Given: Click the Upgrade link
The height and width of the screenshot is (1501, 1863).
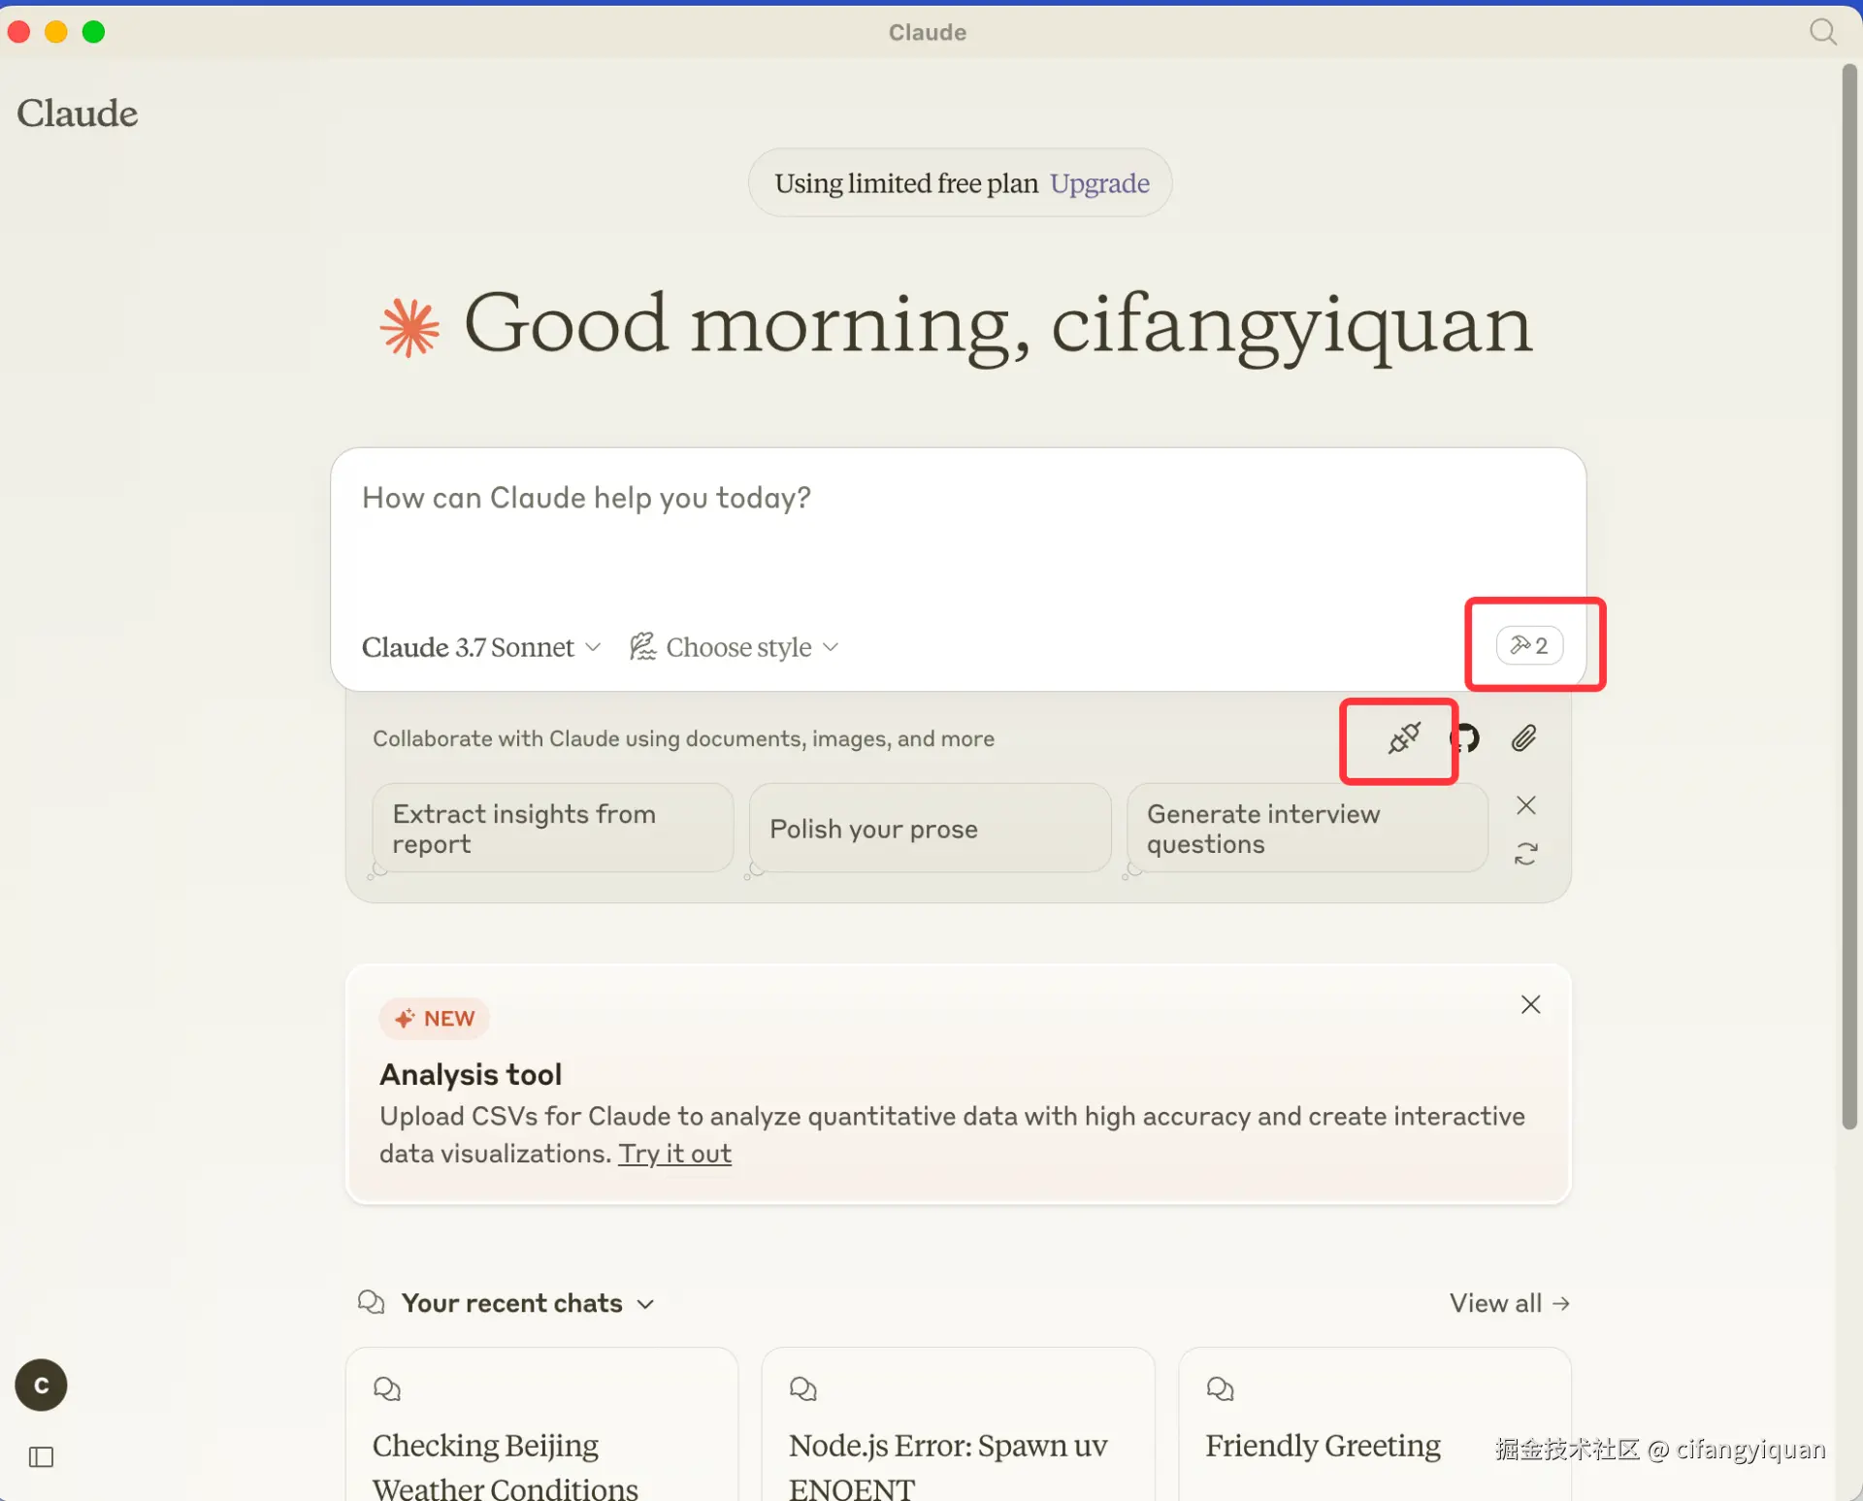Looking at the screenshot, I should [x=1099, y=183].
